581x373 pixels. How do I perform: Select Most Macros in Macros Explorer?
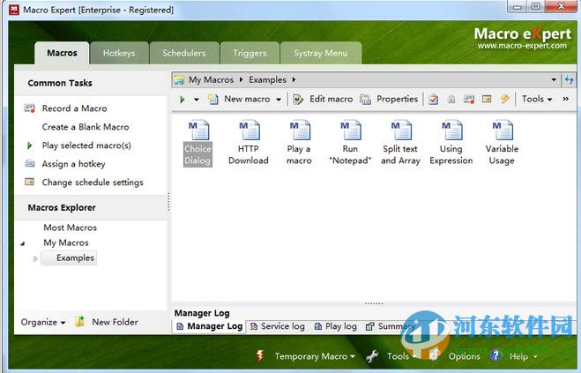point(70,228)
